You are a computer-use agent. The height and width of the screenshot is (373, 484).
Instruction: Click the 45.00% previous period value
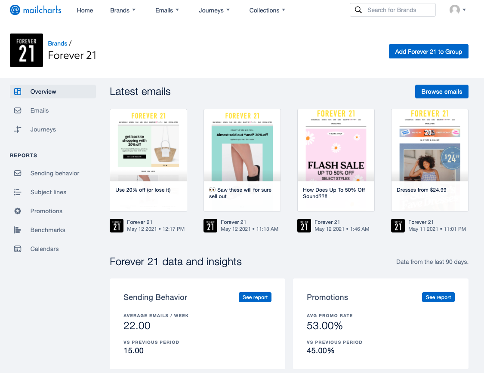(x=321, y=351)
